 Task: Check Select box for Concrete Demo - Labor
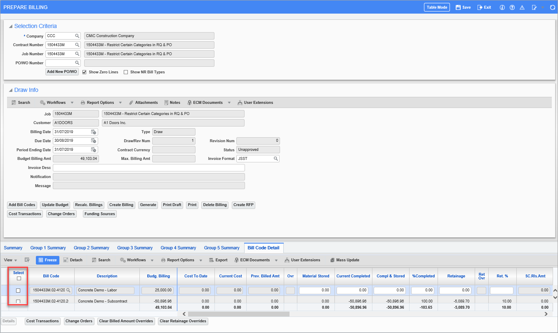[x=18, y=291]
